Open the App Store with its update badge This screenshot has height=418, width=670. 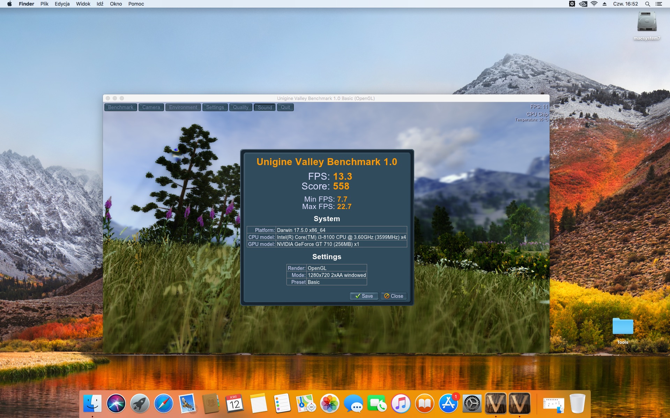pyautogui.click(x=448, y=404)
